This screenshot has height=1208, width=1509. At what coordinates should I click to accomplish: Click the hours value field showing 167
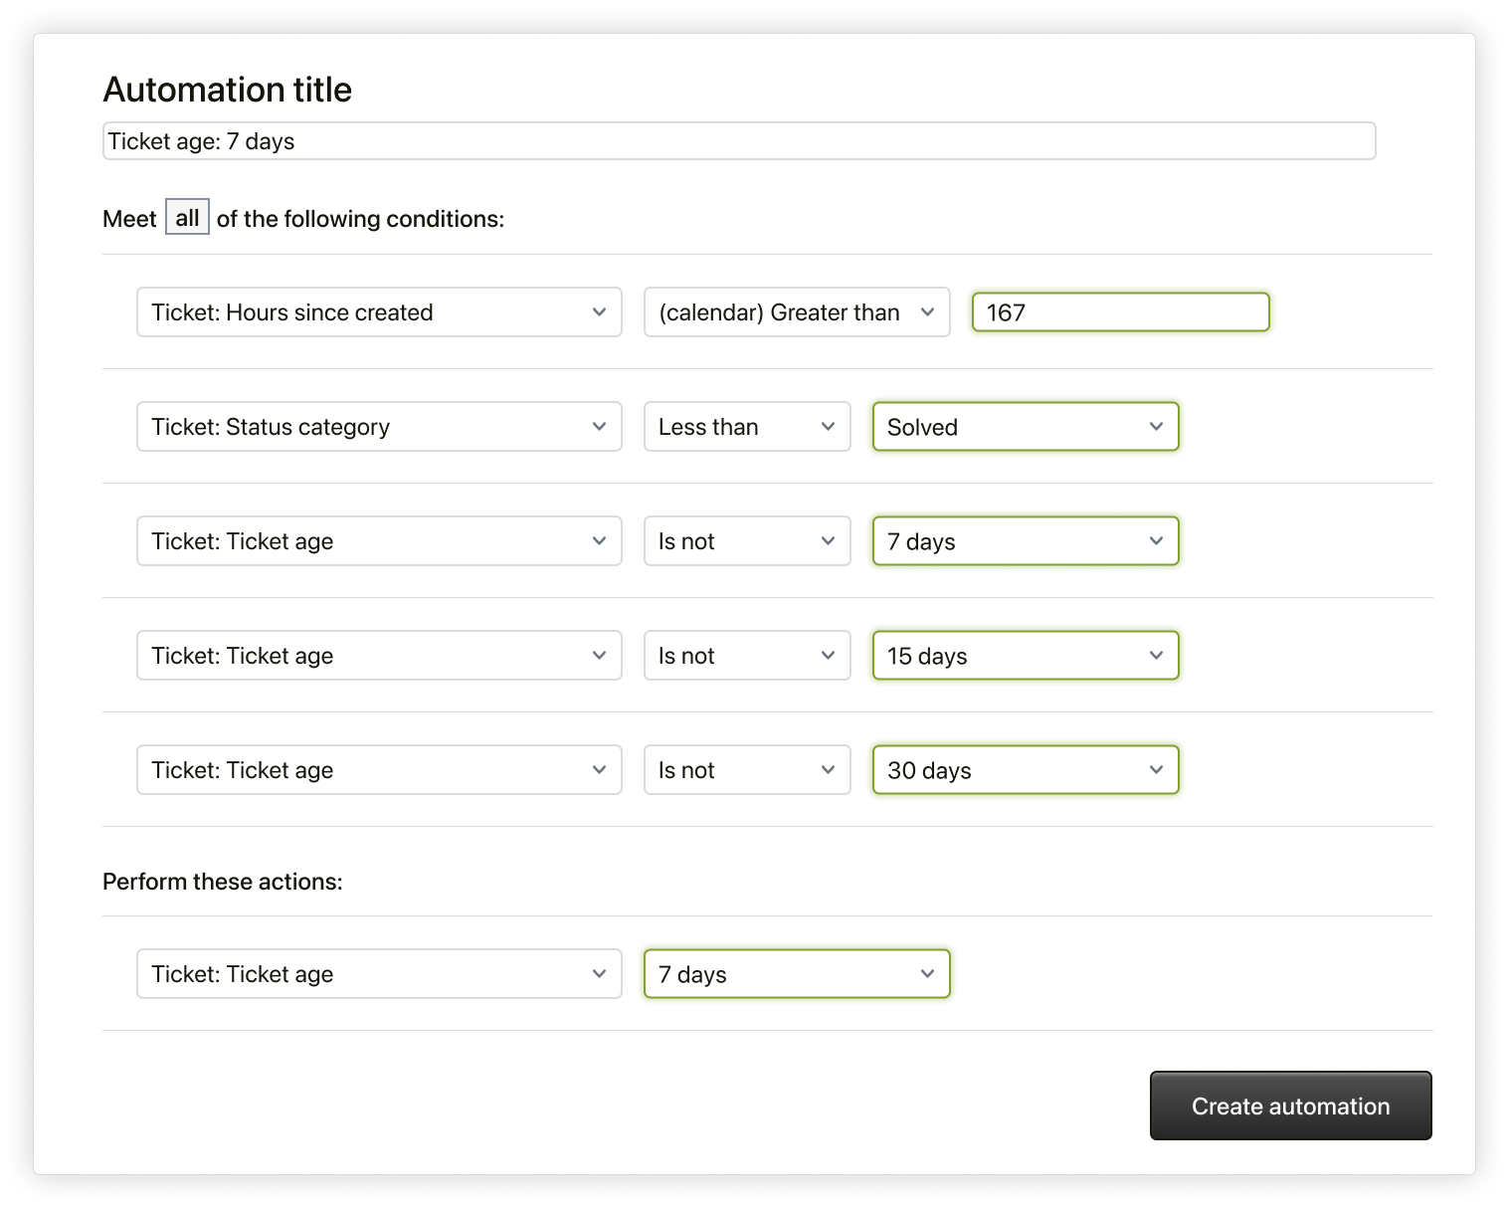click(x=1120, y=312)
